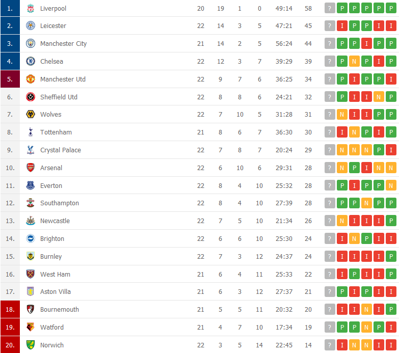Click the Leicester club crest icon
This screenshot has height=353, width=399.
pyautogui.click(x=31, y=26)
